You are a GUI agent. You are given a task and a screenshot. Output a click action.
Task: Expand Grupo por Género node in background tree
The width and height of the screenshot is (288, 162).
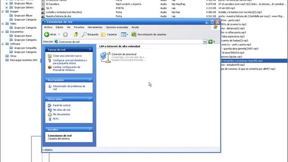pos(7,8)
